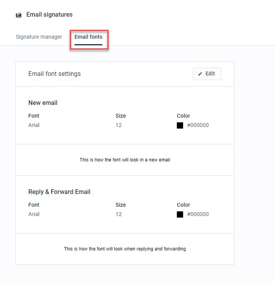Click the New email black color swatch
This screenshot has height=283, width=275.
pyautogui.click(x=180, y=125)
